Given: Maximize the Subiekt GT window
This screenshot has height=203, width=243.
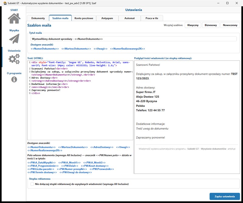Looking at the screenshot, I should (227, 3).
